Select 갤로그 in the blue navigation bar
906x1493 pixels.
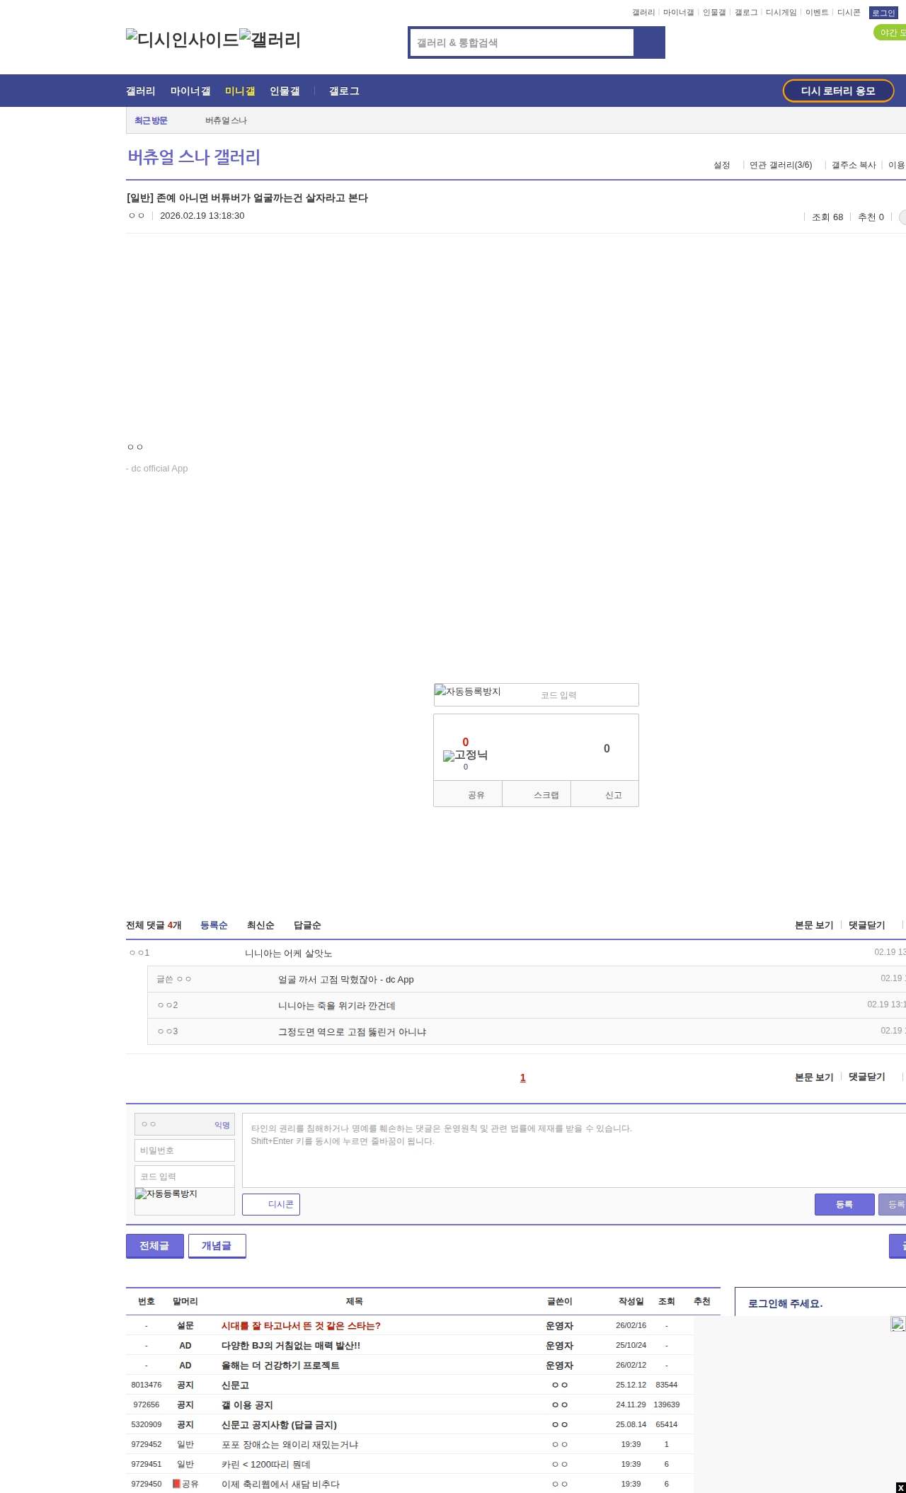click(x=344, y=91)
